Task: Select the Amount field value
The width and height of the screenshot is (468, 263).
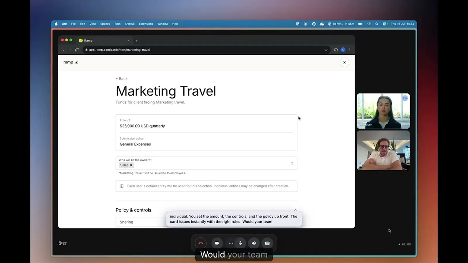Action: [x=142, y=126]
